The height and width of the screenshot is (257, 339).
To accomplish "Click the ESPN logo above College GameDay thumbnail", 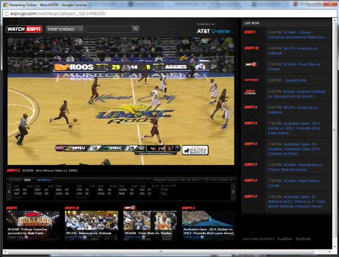I will point(12,208).
